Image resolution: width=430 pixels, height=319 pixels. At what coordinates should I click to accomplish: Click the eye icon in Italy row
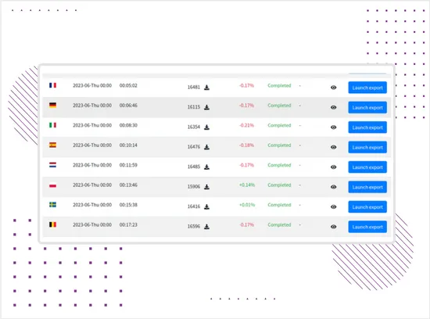pos(334,127)
